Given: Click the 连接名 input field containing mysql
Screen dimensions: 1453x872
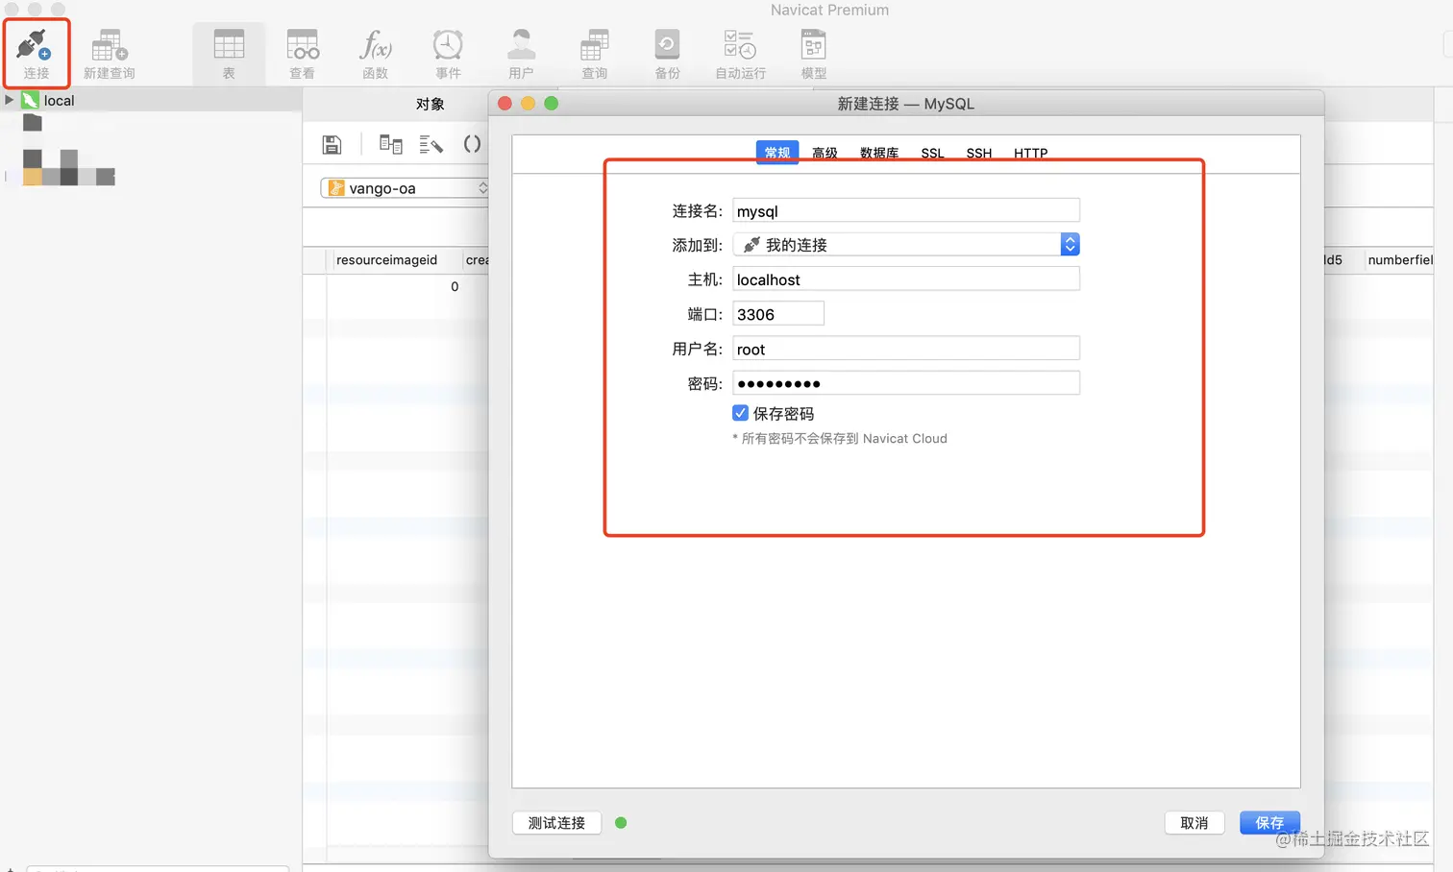Looking at the screenshot, I should pyautogui.click(x=906, y=210).
